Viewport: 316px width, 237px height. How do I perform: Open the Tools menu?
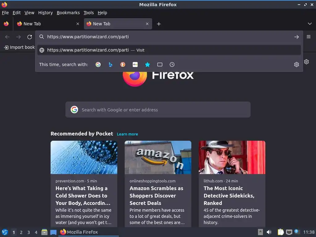89,13
